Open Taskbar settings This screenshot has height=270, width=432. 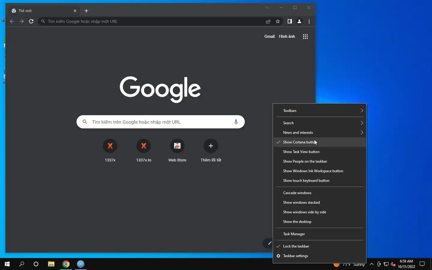[319, 256]
